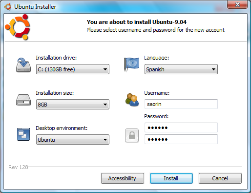The width and height of the screenshot is (251, 193).
Task: Open the Installation size 8GB dropdown
Action: pos(73,105)
